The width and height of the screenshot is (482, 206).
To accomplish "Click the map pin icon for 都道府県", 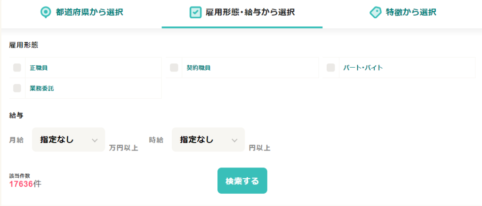I will 46,13.
